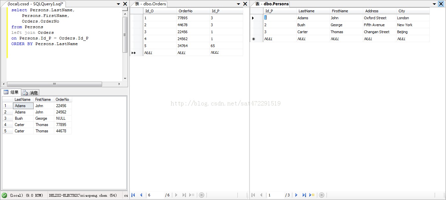
Task: Select the Changan Street address cell
Action: [379, 32]
